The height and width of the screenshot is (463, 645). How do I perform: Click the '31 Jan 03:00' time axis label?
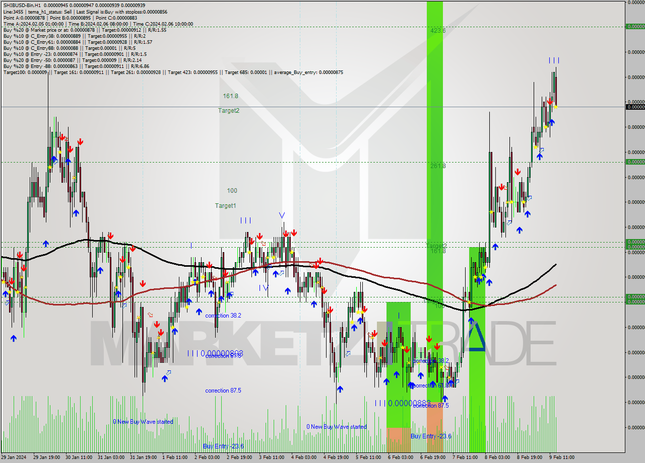[111, 457]
